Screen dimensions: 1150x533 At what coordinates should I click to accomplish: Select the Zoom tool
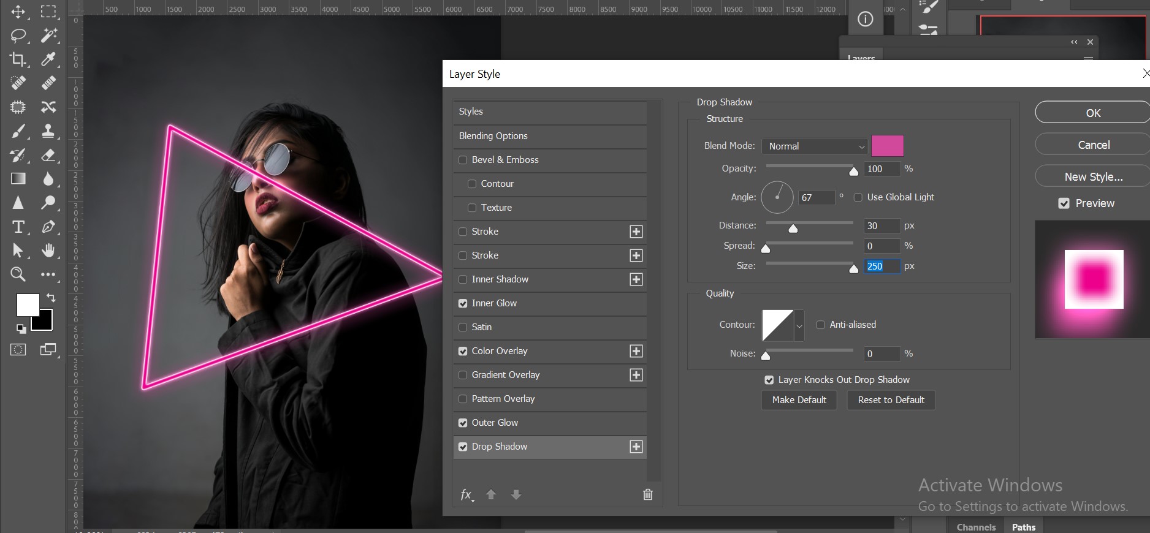coord(18,274)
